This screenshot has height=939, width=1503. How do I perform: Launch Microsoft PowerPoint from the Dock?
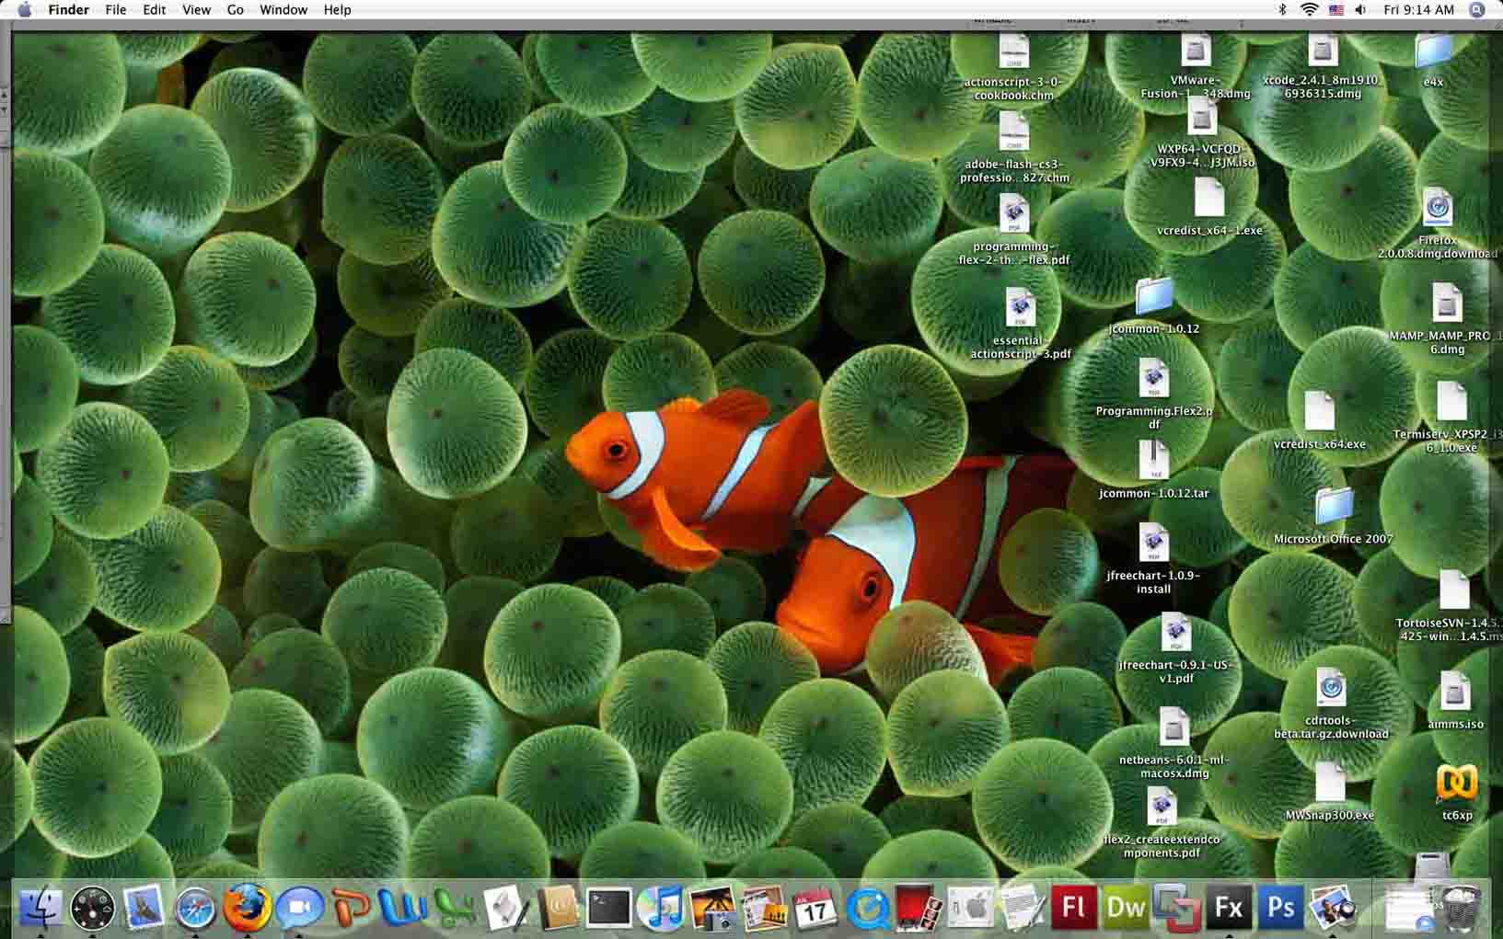coord(351,909)
